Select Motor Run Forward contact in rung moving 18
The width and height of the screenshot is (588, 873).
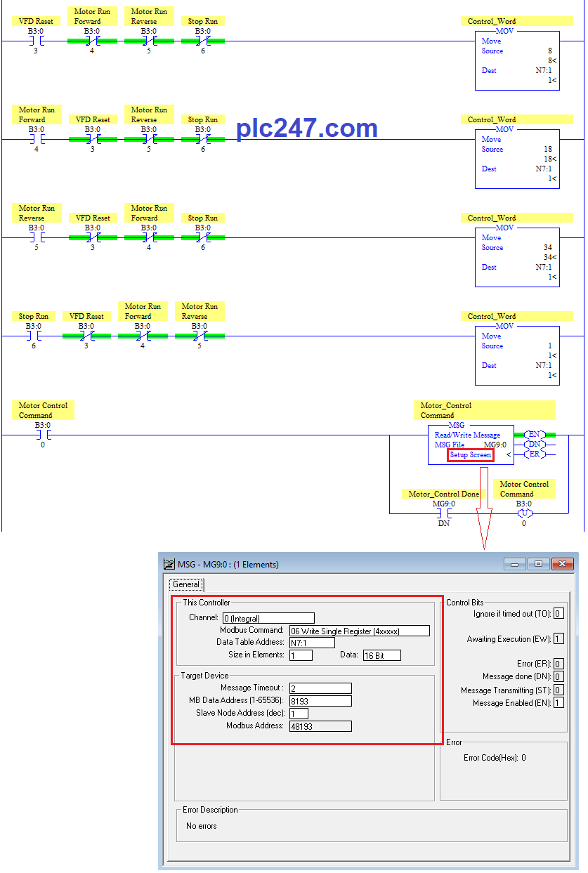(x=37, y=139)
